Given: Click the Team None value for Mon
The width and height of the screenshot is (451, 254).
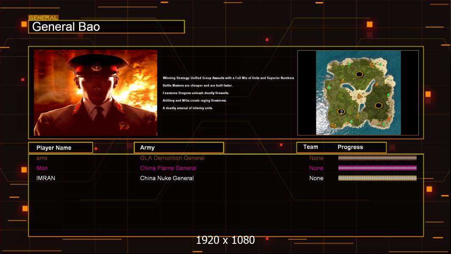Looking at the screenshot, I should [316, 168].
